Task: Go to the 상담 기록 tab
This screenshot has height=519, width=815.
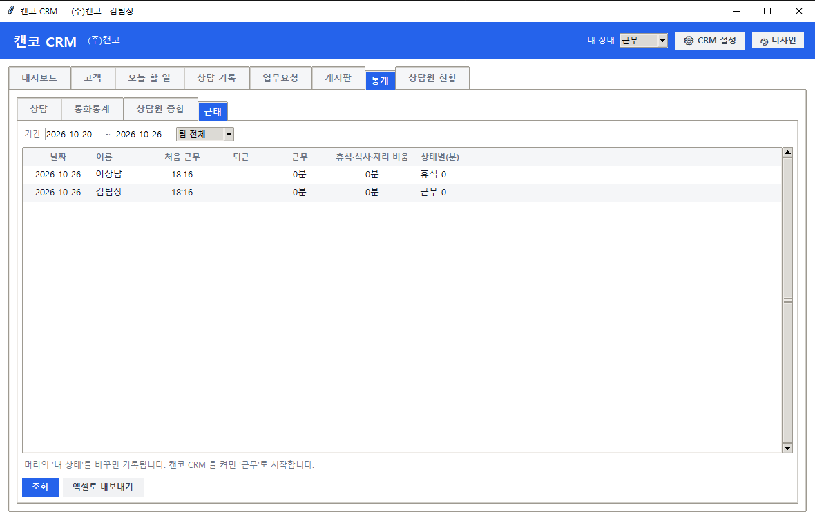Action: click(x=217, y=78)
